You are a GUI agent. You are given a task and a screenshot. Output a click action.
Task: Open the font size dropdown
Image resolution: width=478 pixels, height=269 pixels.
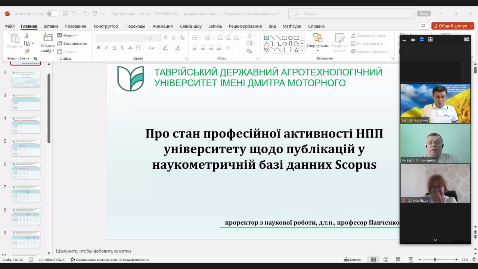159,38
